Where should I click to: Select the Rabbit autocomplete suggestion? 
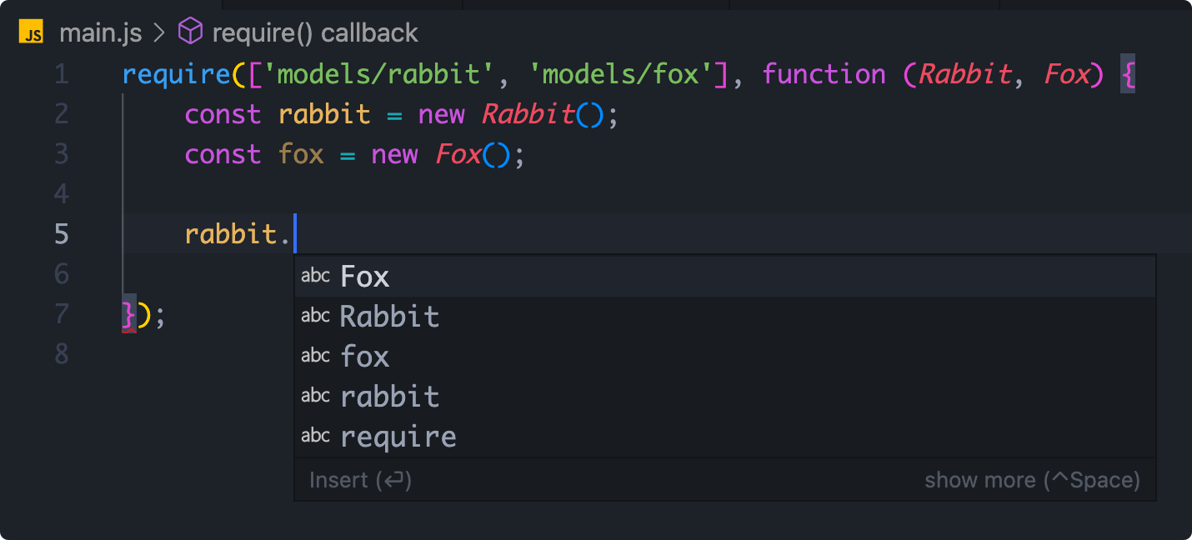[x=388, y=315]
